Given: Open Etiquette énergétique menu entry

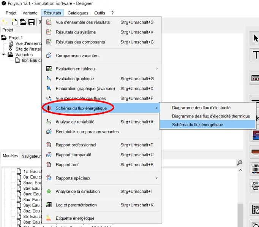Looking at the screenshot, I should (x=75, y=218).
